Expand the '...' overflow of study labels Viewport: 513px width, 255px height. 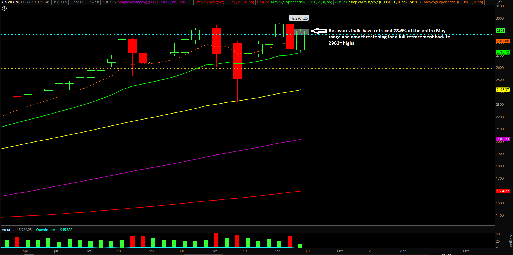pyautogui.click(x=486, y=2)
